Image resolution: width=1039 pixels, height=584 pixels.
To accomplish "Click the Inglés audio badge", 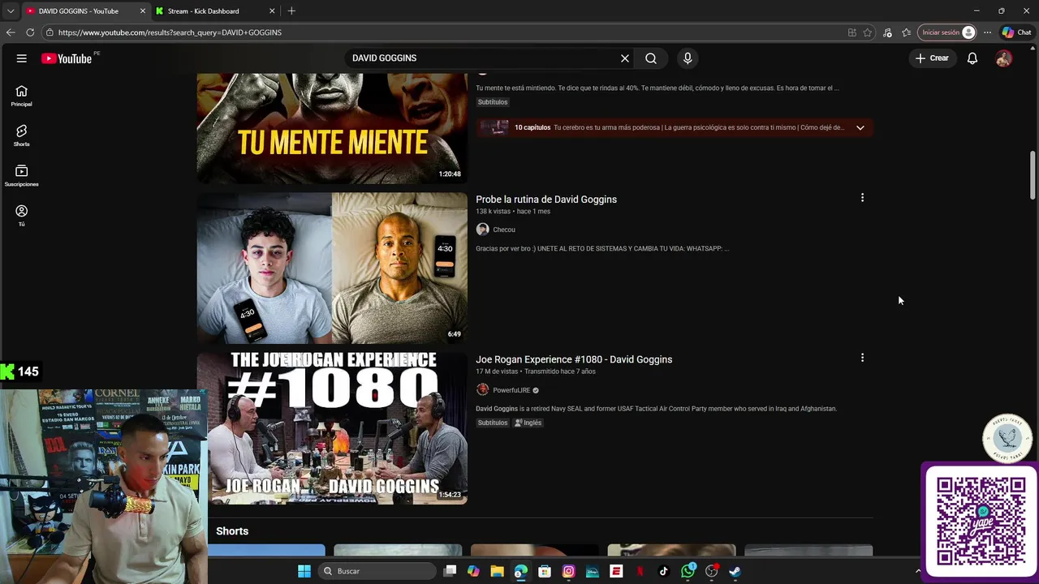I will click(528, 423).
